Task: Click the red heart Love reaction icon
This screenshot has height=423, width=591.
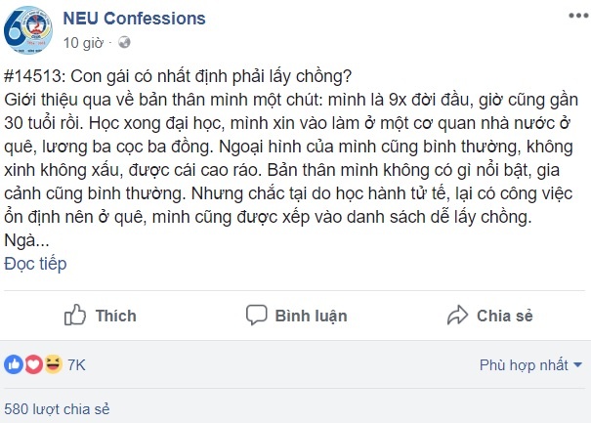Action: [x=32, y=365]
